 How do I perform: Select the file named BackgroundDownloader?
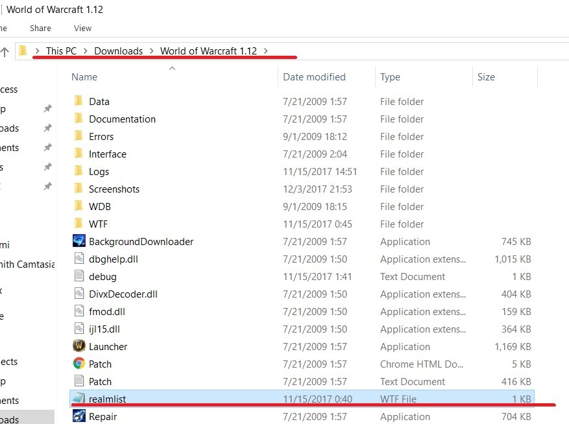coord(141,242)
